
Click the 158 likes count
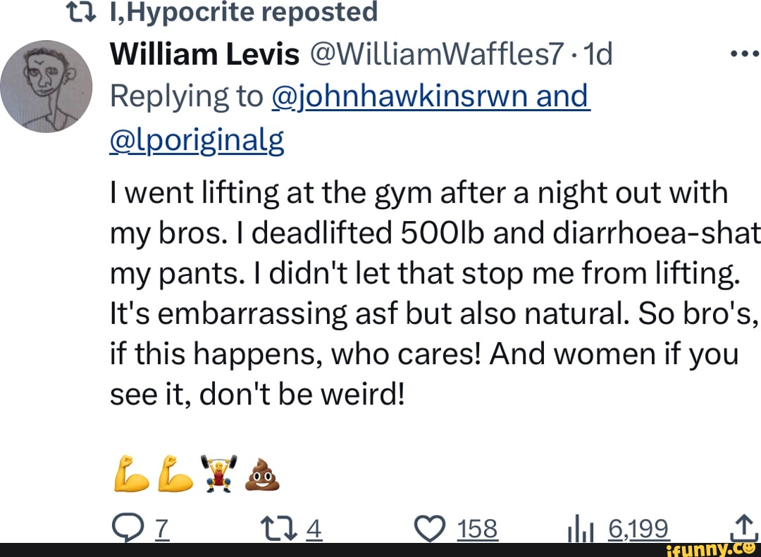click(x=477, y=527)
